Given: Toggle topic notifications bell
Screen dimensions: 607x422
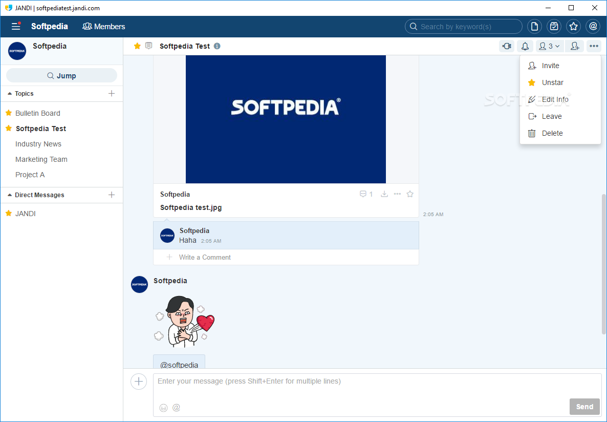Looking at the screenshot, I should click(525, 46).
